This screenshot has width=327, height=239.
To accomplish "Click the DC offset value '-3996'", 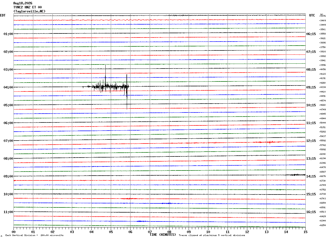I will [x=322, y=65].
